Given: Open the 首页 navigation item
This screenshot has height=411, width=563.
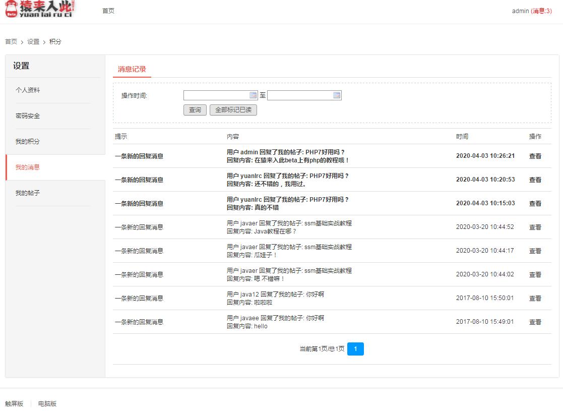Looking at the screenshot, I should coord(107,11).
